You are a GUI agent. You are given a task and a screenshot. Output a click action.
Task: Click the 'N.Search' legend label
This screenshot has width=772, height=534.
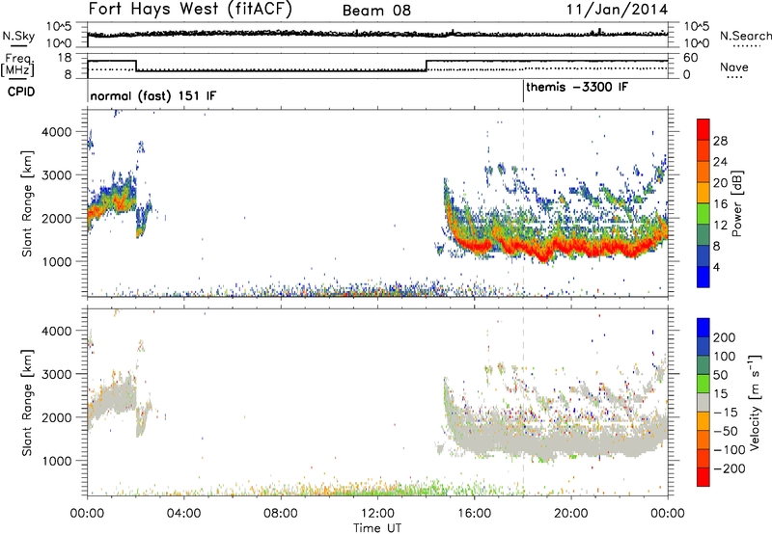[x=745, y=36]
